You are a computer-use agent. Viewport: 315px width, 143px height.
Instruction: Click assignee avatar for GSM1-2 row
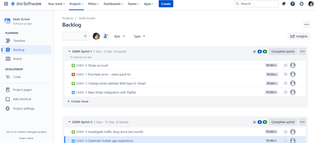pyautogui.click(x=293, y=92)
